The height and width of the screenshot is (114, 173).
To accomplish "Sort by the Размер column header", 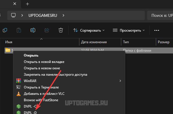I will (164, 42).
